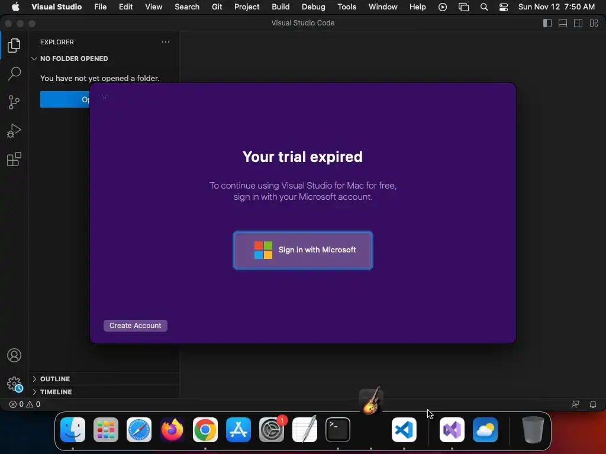
Task: Open the feedback icon in status bar
Action: coord(575,404)
